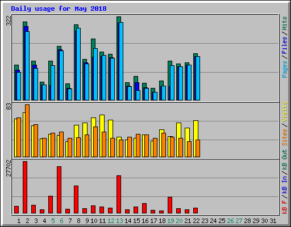Click day 2 on the x-axis
This screenshot has height=227, width=291.
coord(27,221)
